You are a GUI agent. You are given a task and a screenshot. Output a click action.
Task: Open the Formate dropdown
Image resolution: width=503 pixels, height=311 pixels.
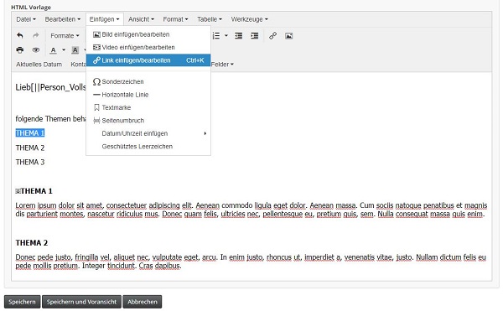pos(65,35)
